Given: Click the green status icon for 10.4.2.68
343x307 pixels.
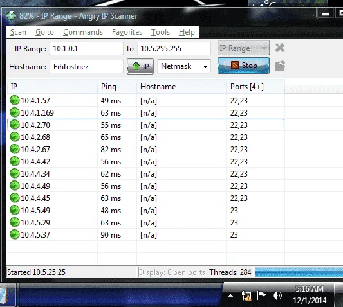Looking at the screenshot, I should 15,137.
